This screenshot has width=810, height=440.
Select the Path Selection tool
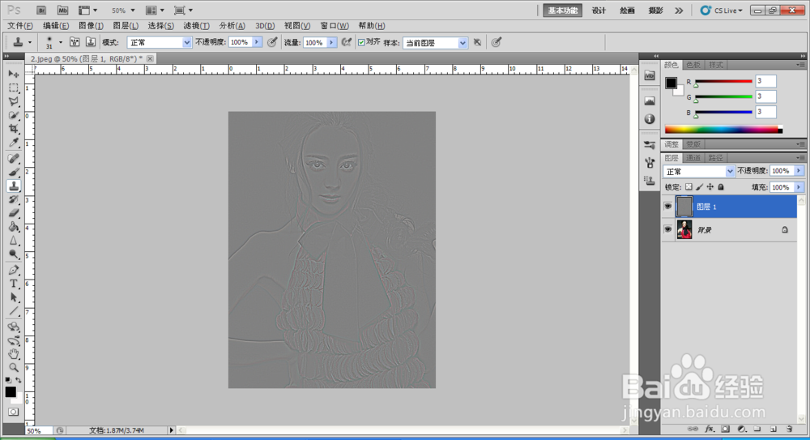tap(14, 297)
